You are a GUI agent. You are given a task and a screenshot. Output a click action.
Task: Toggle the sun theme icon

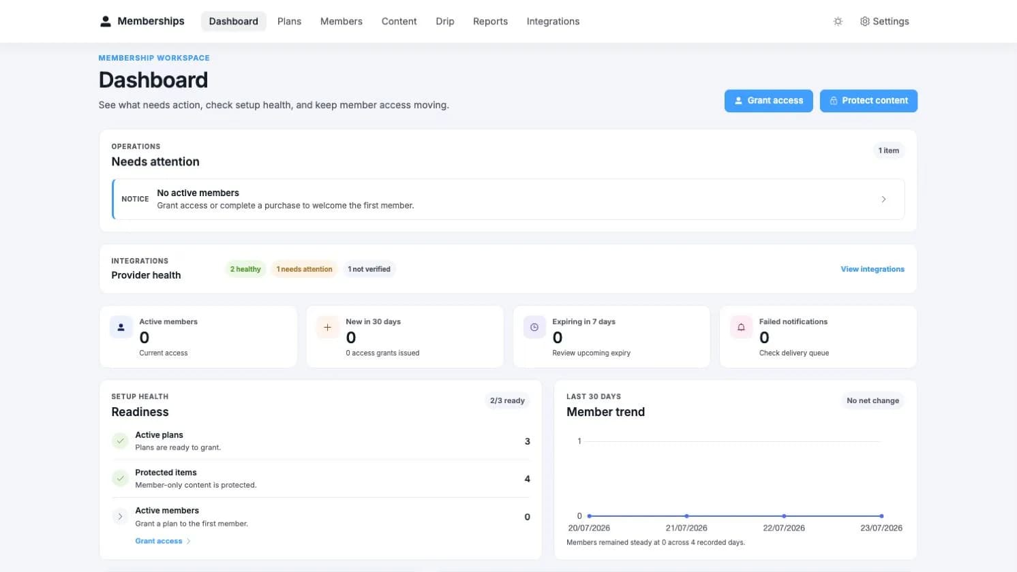pos(838,21)
